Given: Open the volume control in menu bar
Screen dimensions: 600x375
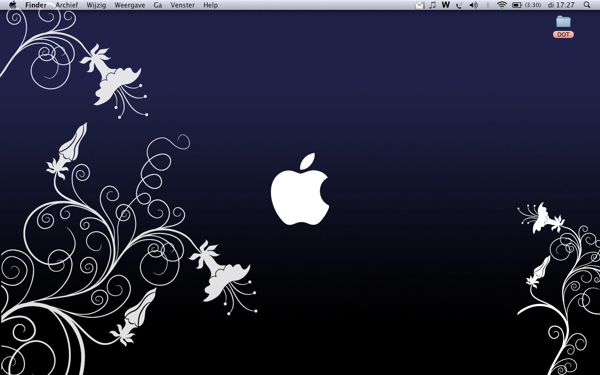Looking at the screenshot, I should (473, 5).
